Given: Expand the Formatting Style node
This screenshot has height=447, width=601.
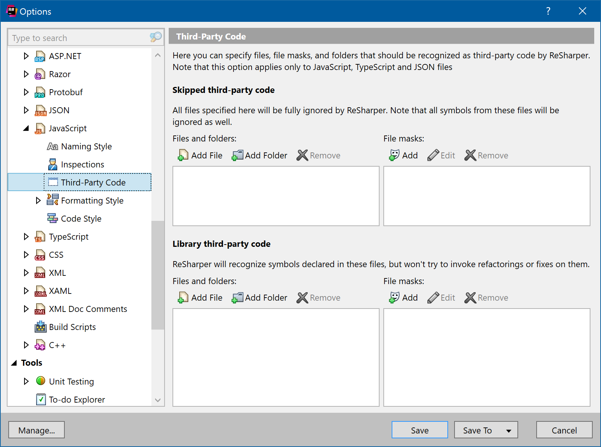Looking at the screenshot, I should pyautogui.click(x=38, y=201).
